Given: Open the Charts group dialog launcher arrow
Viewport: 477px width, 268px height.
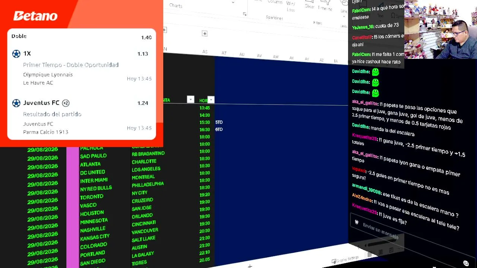Looking at the screenshot, I should tap(244, 14).
